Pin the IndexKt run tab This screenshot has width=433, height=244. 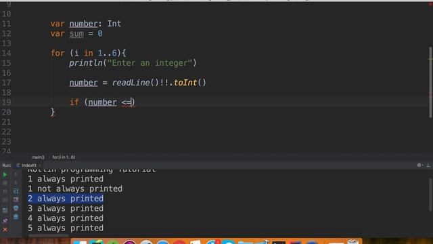point(5,220)
